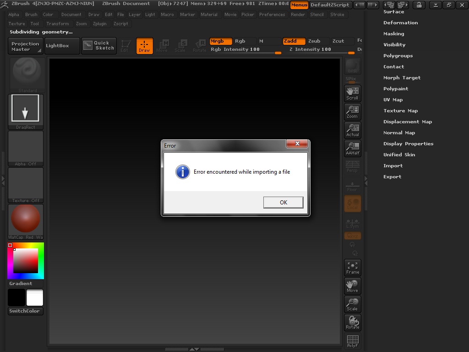Expand the Masking subpalette

click(393, 34)
